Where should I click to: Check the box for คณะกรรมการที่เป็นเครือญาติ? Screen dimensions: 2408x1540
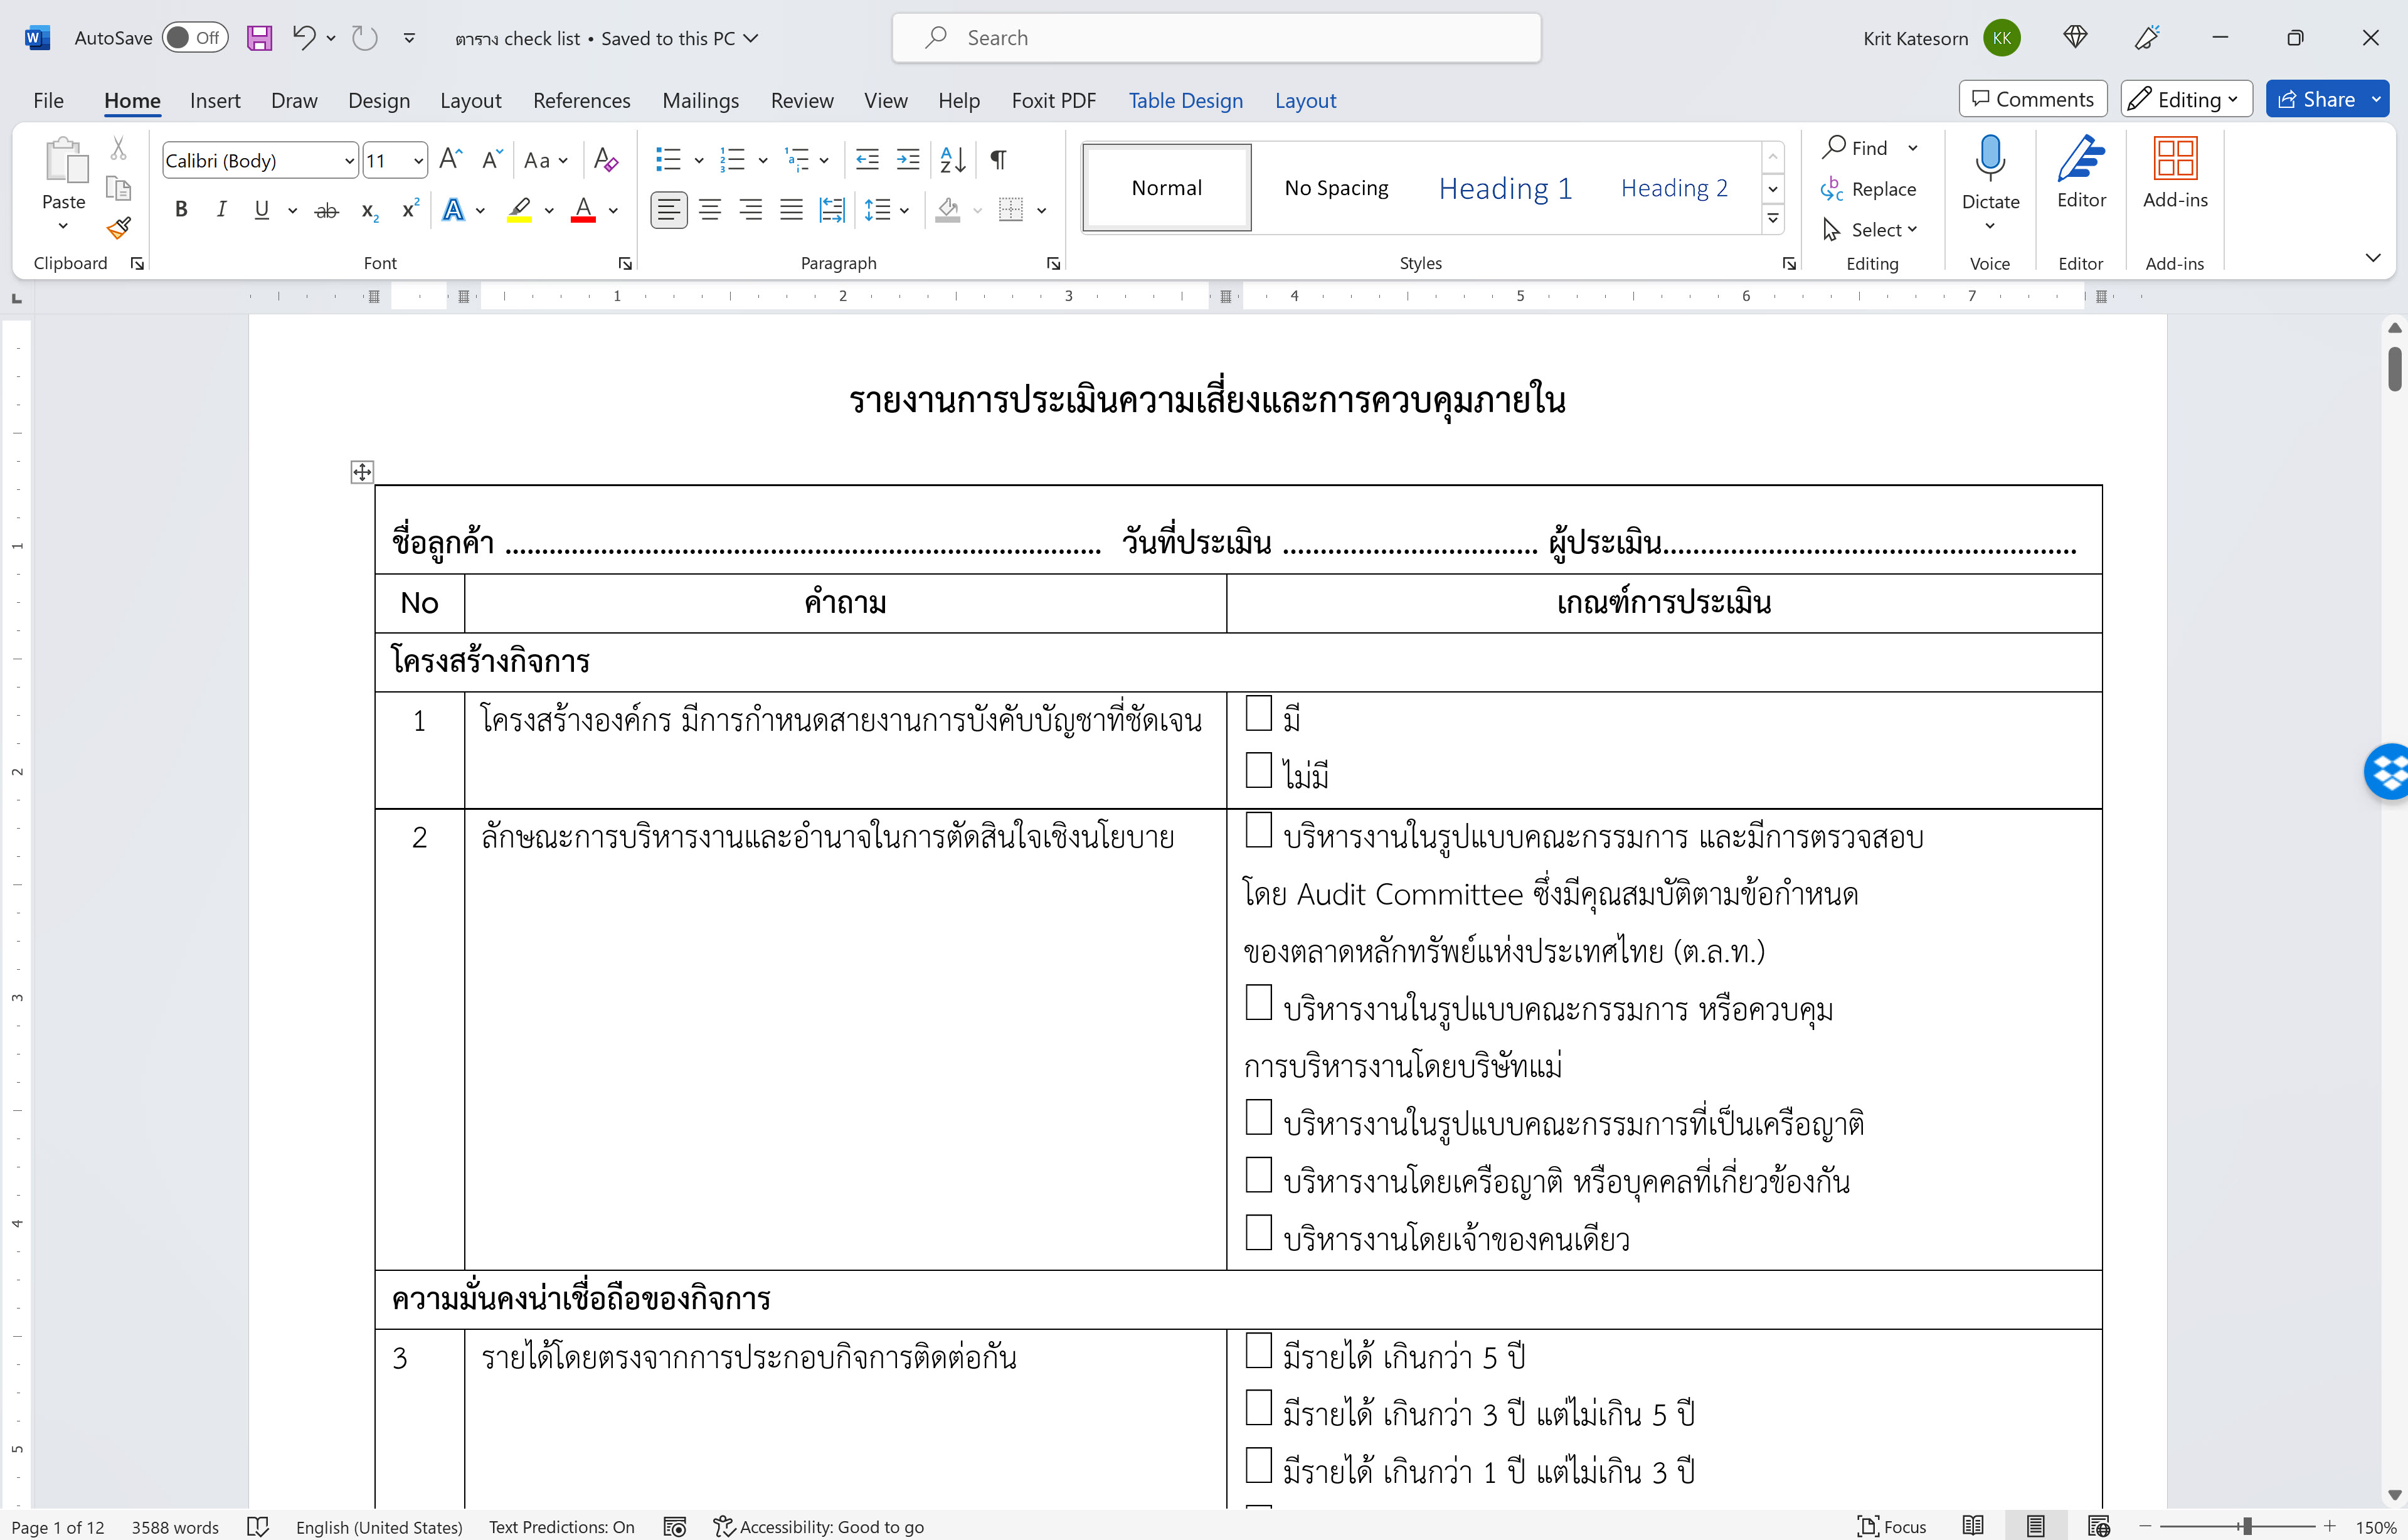(x=1258, y=1117)
